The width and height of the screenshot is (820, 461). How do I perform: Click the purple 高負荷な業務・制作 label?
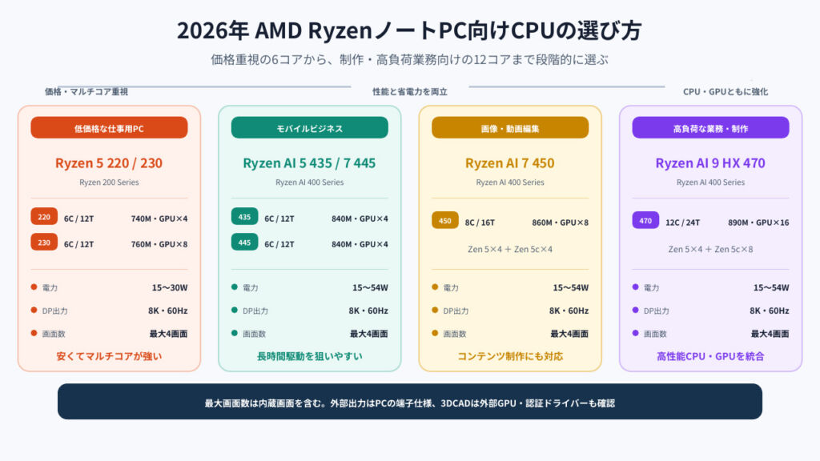pos(710,128)
